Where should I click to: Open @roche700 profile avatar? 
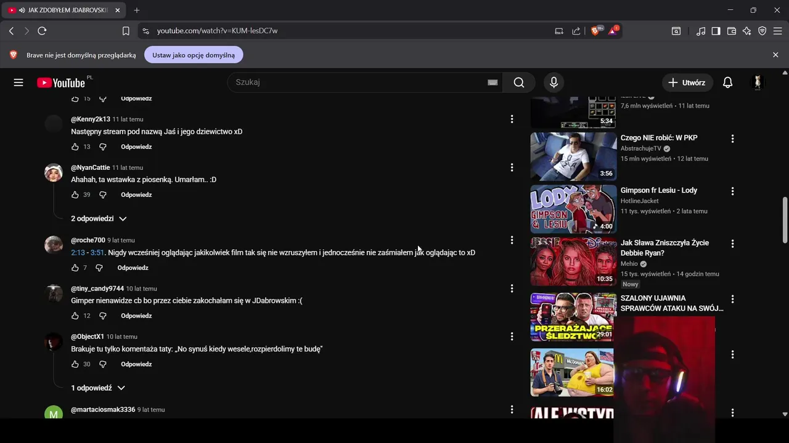[x=54, y=245]
